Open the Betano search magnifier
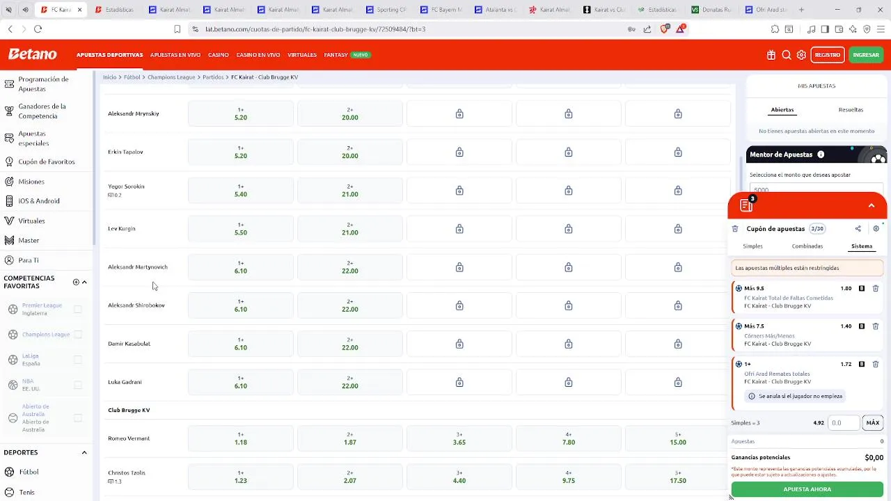Viewport: 891px width, 501px height. point(787,55)
